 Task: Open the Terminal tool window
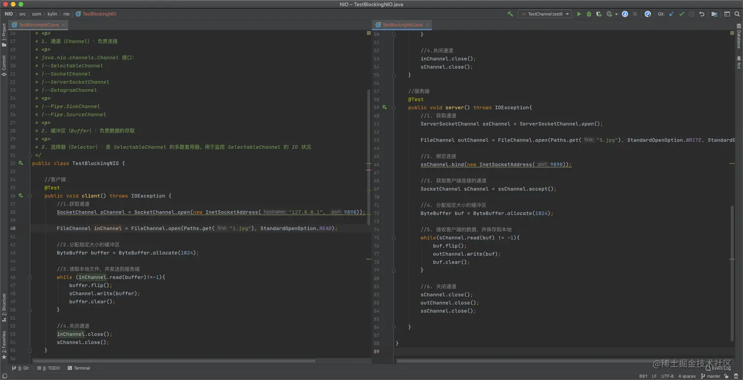click(79, 368)
